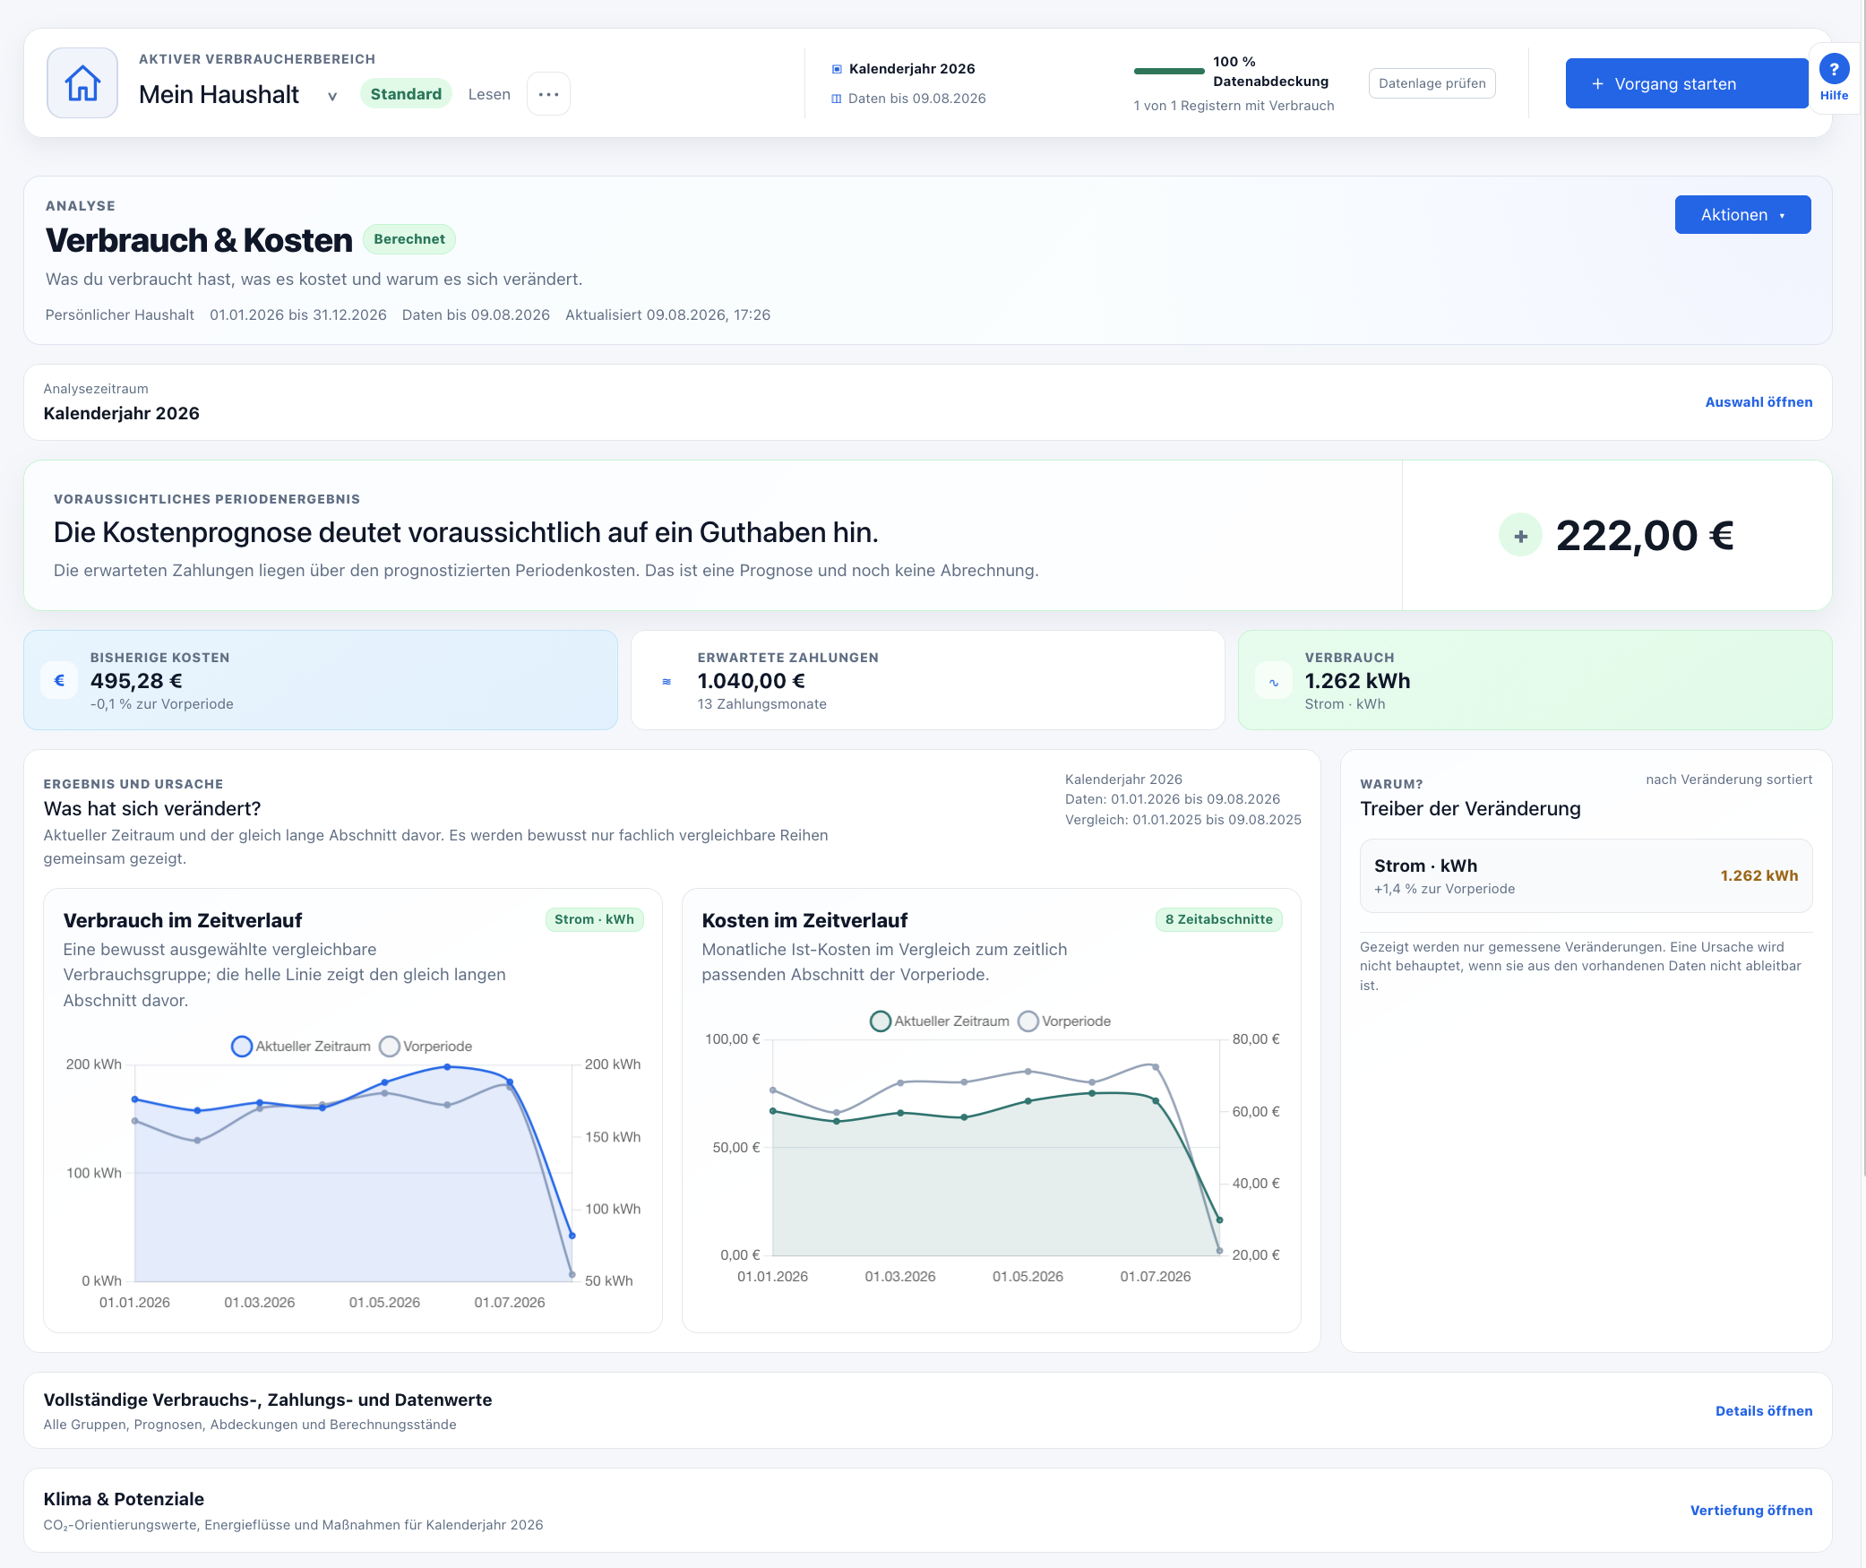Switch to the Lesen mode
Image resolution: width=1866 pixels, height=1568 pixels.
pos(489,94)
